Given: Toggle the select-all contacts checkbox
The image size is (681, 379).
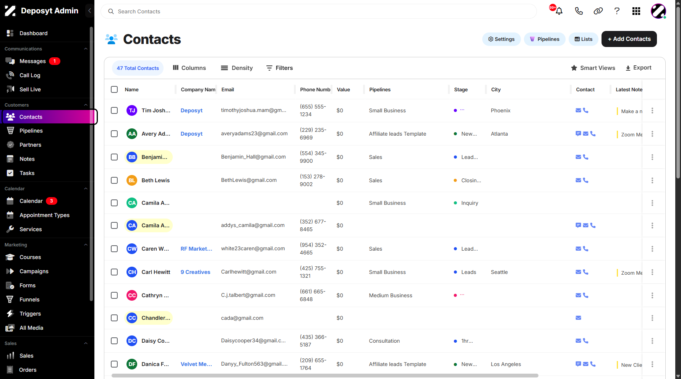Looking at the screenshot, I should point(114,89).
